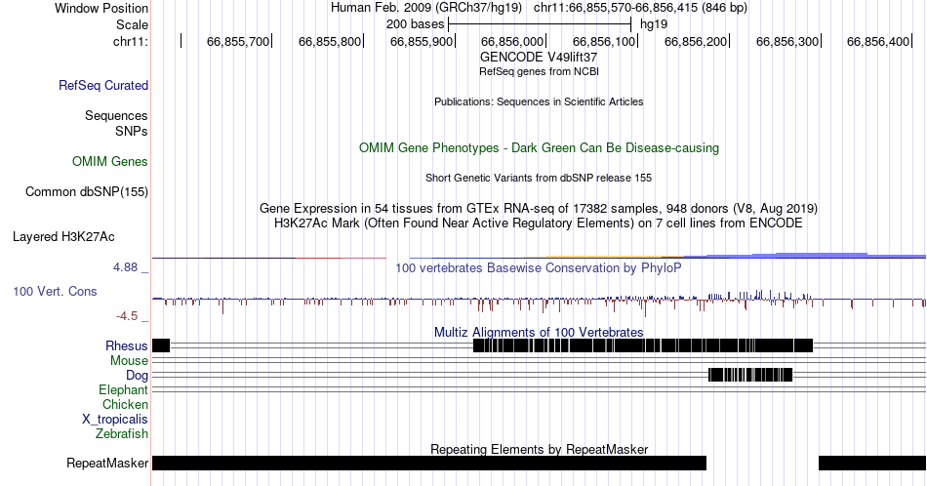Click the X_tropicalis alignment label
This screenshot has height=486, width=927.
coord(115,420)
